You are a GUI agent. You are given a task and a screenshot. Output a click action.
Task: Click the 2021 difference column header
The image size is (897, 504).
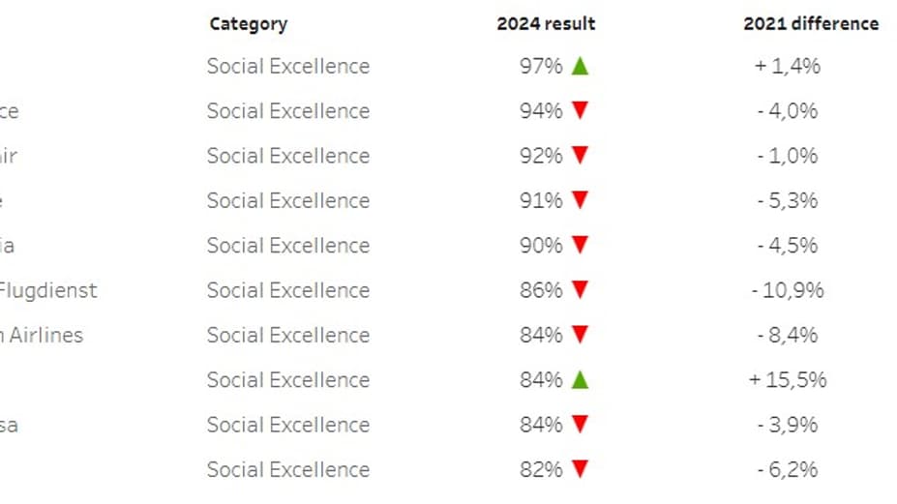tap(811, 24)
